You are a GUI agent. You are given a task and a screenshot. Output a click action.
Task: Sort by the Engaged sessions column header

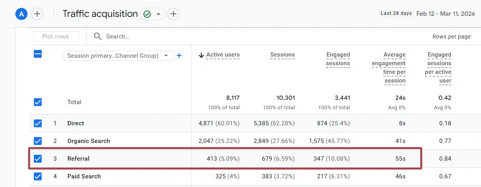coord(338,59)
